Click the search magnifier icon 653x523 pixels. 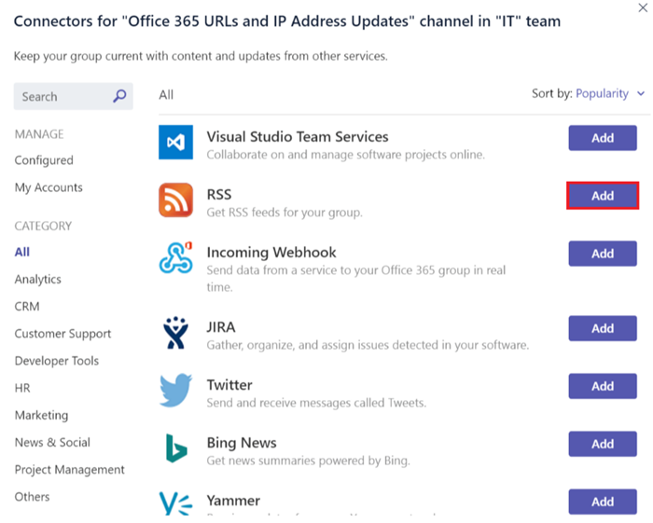[119, 96]
